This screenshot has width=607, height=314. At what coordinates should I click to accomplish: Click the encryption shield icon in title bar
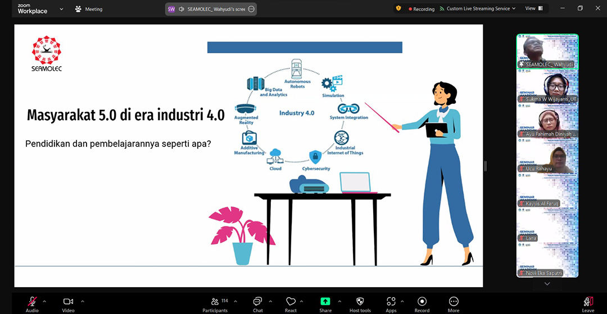pos(398,8)
